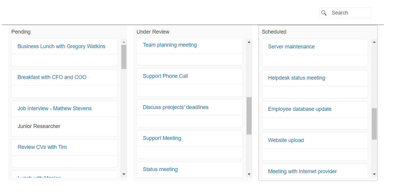Click the magnifying glass search icon
Image resolution: width=395 pixels, height=194 pixels.
pos(324,13)
